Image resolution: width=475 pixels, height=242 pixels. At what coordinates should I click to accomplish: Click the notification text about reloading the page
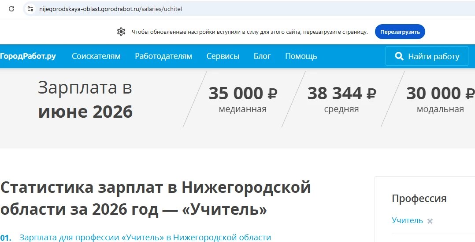(249, 32)
